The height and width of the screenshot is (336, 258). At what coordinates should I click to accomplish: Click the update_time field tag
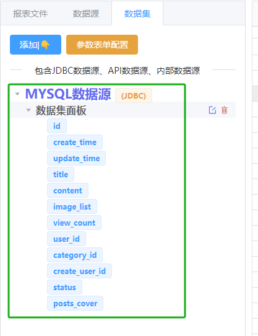[76, 158]
